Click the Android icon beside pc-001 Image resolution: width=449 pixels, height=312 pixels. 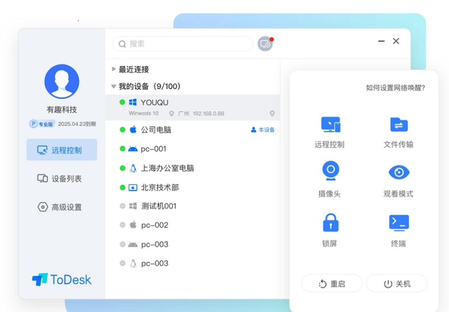133,149
